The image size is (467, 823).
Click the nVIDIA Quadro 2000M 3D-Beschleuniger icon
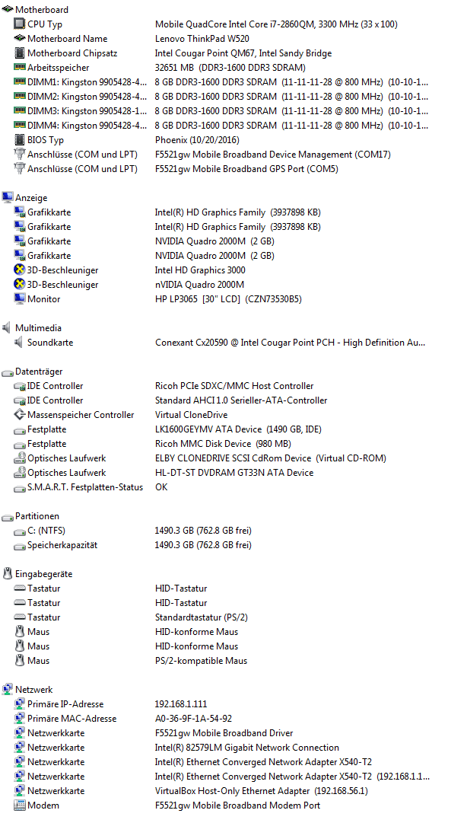19,285
